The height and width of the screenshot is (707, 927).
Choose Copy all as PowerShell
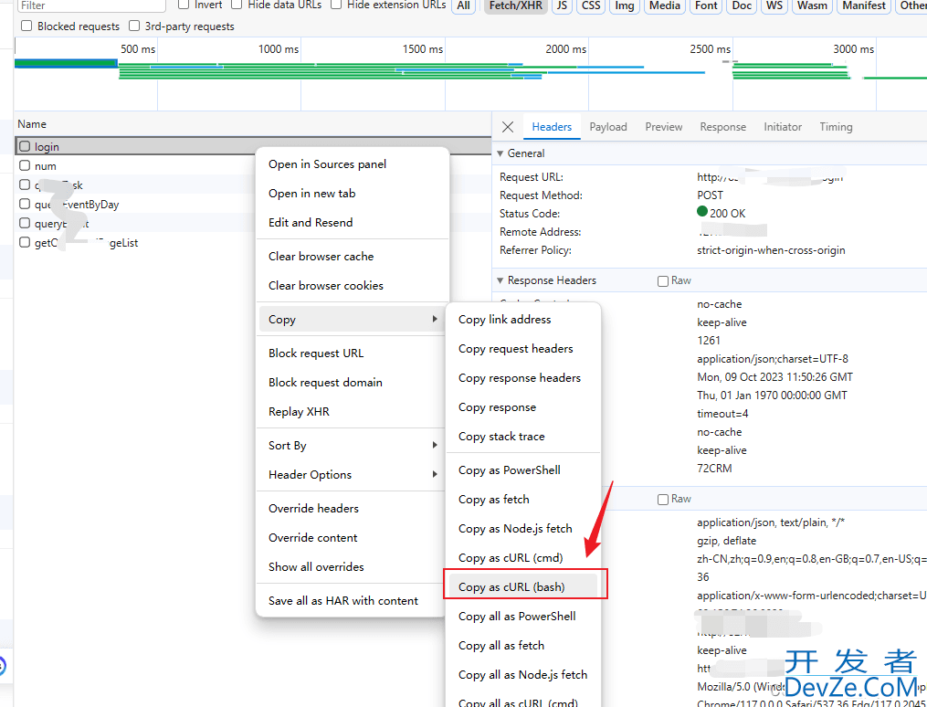523,616
